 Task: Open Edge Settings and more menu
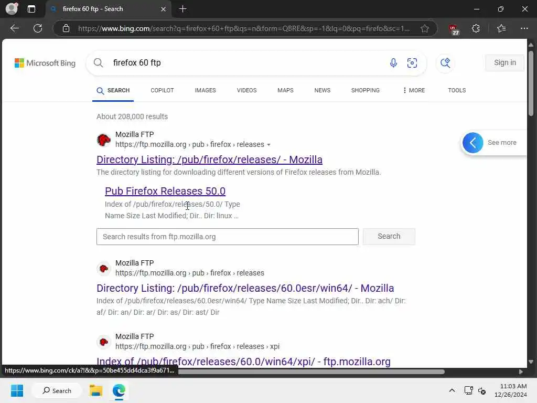click(x=524, y=28)
